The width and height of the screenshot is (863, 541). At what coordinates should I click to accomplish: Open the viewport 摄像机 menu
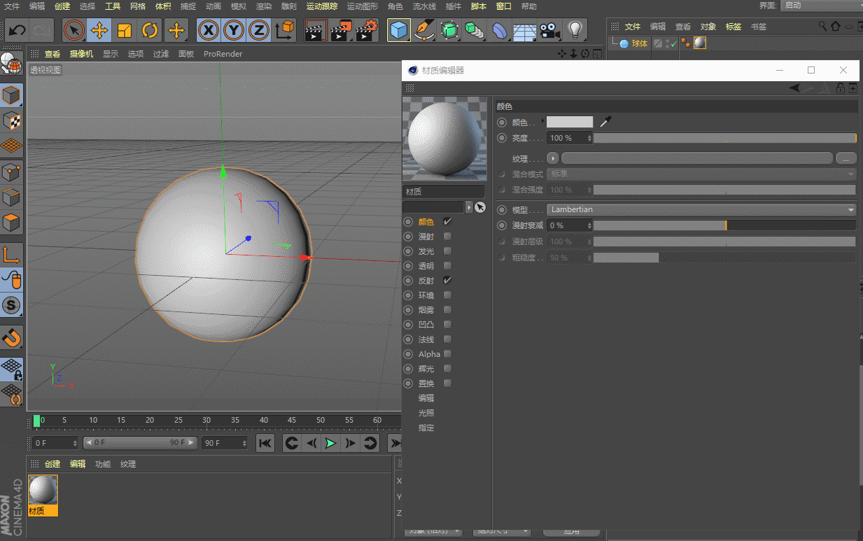[81, 54]
